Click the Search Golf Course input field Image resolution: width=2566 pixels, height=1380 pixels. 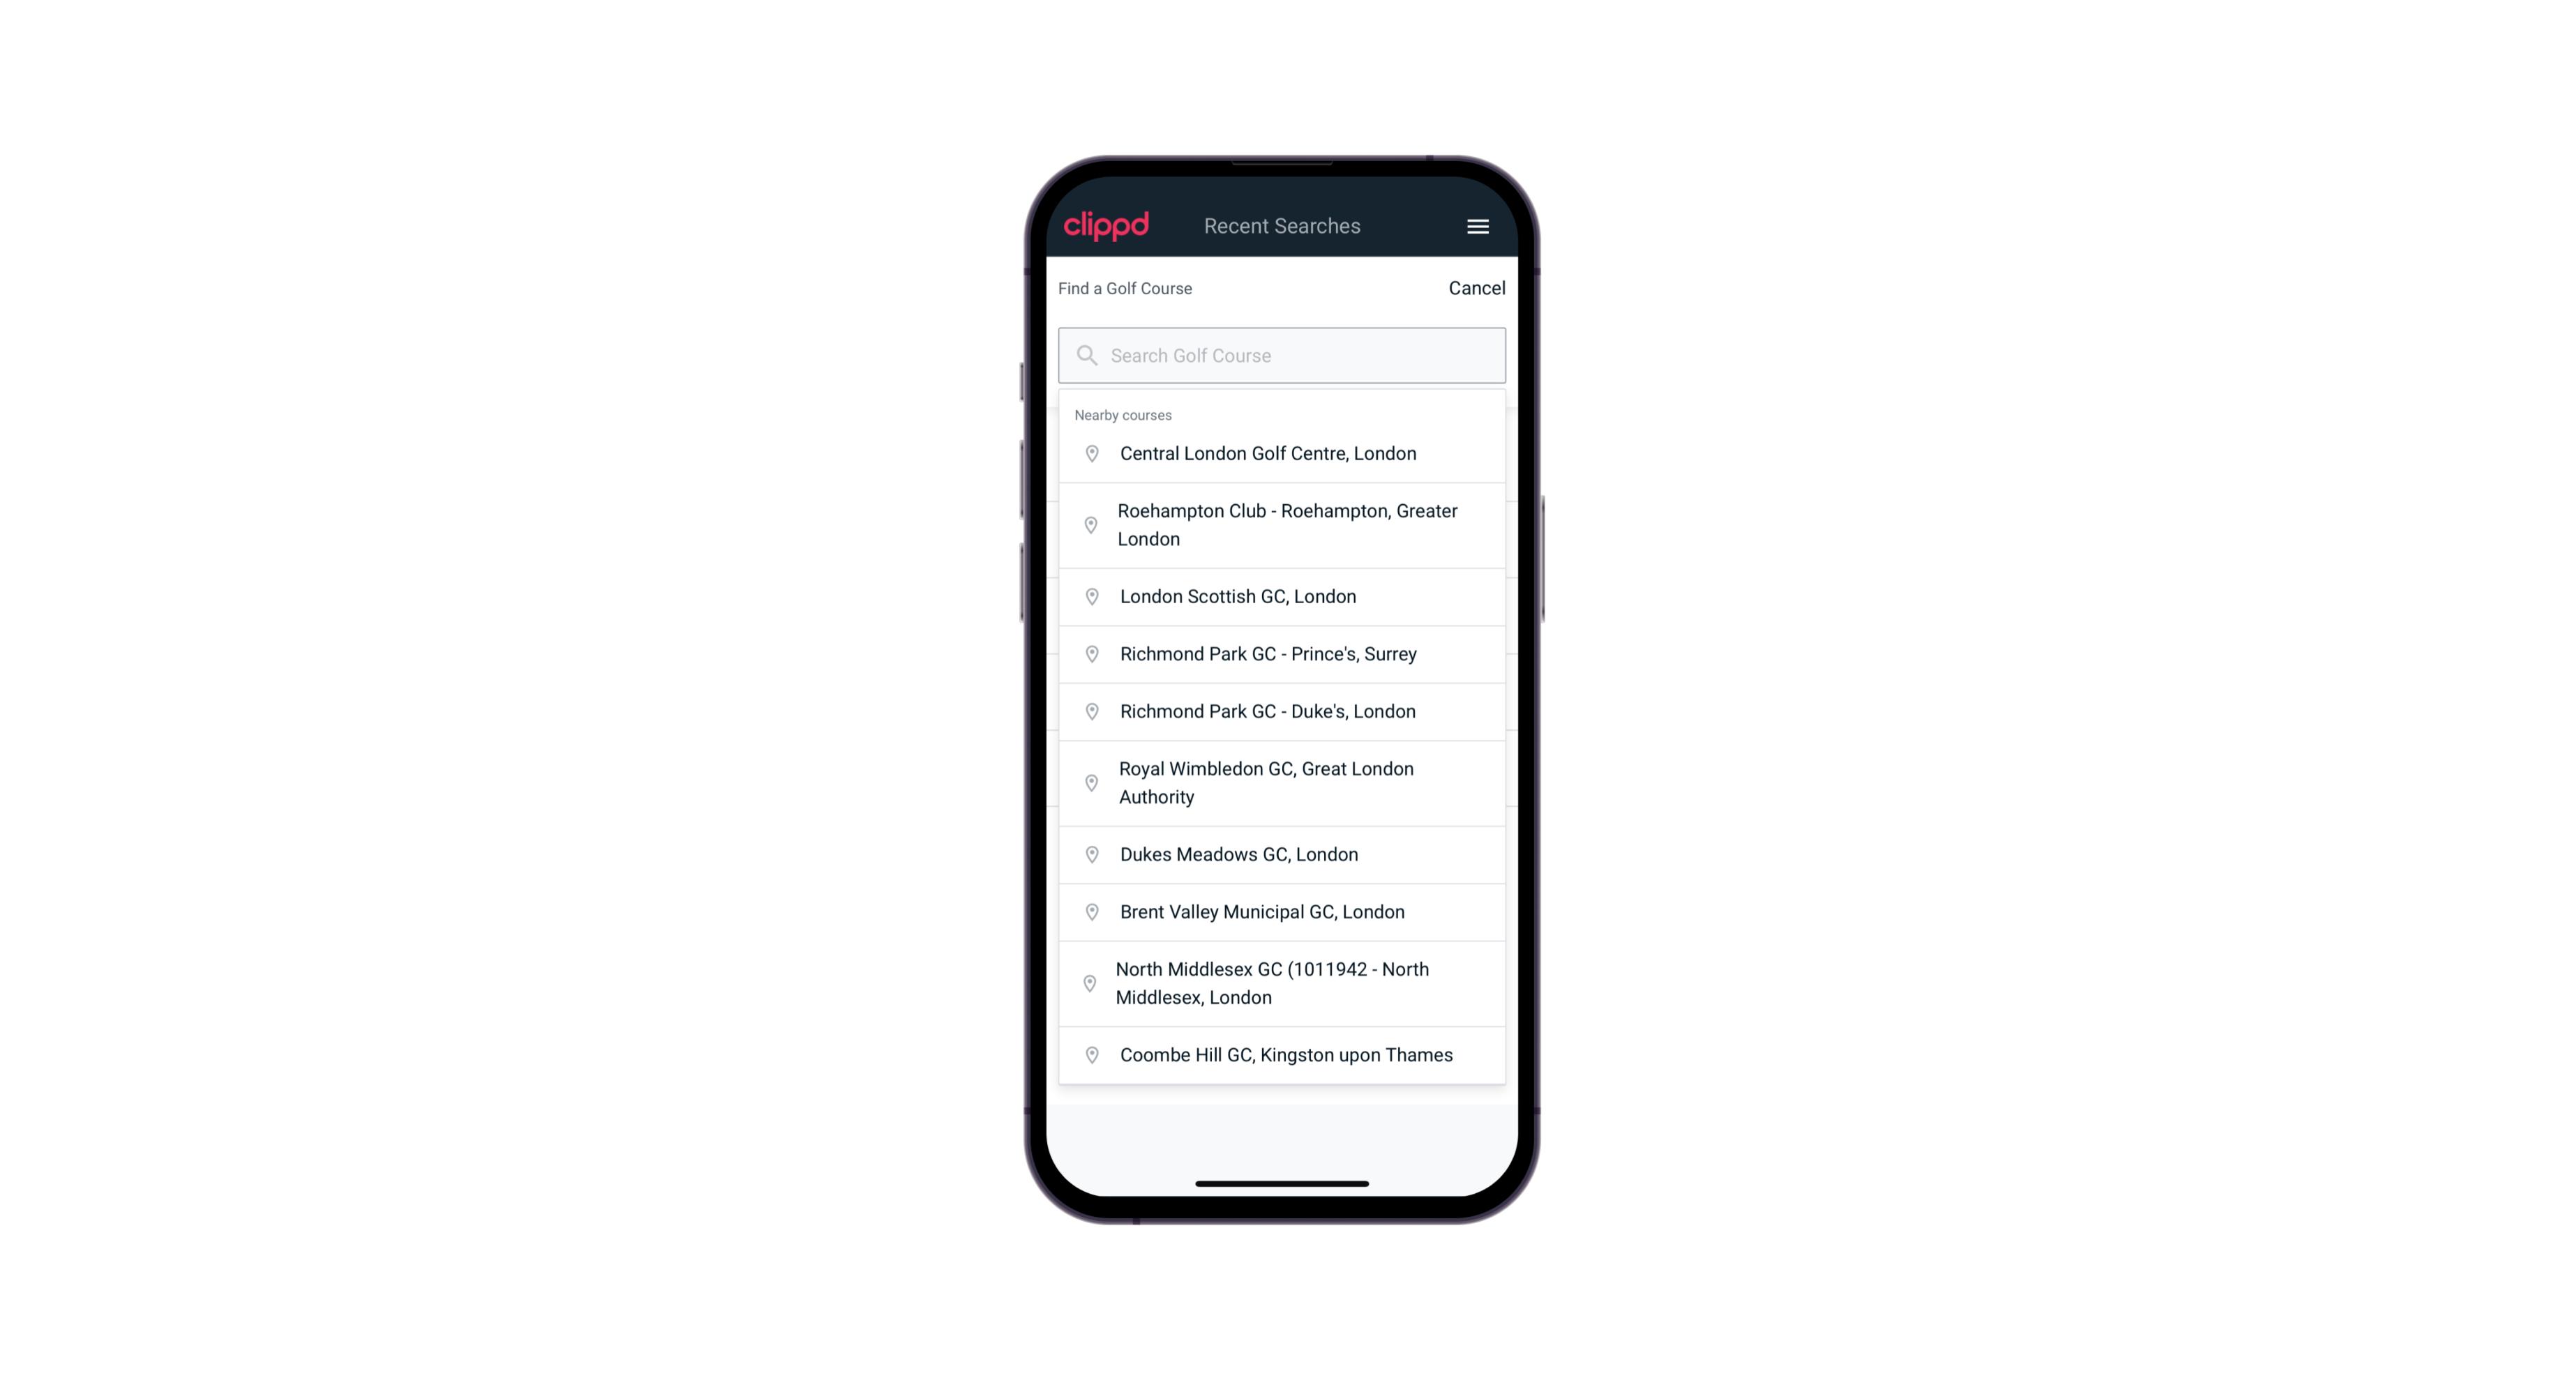(1282, 354)
